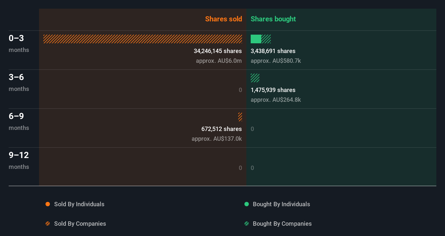Click the 9–12 months row label
Viewport: 445px width, 236px height.
coord(19,160)
